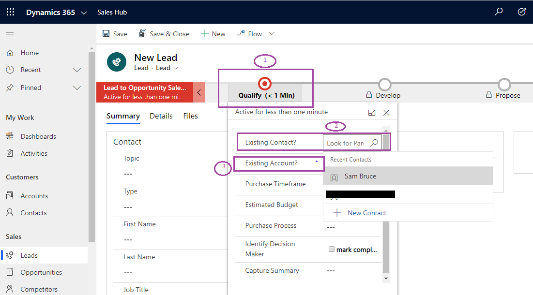Click the lookup search icon for Existing Contact

[374, 143]
